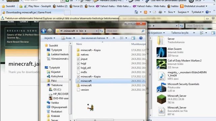Viewport: 216px width, 121px height.
Task: Select Kotiryhmä in navigation pane
Action: [x=55, y=76]
